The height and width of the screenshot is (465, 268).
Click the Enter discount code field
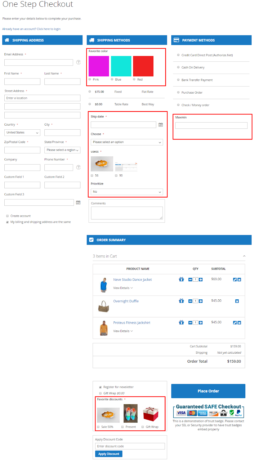pos(130,446)
